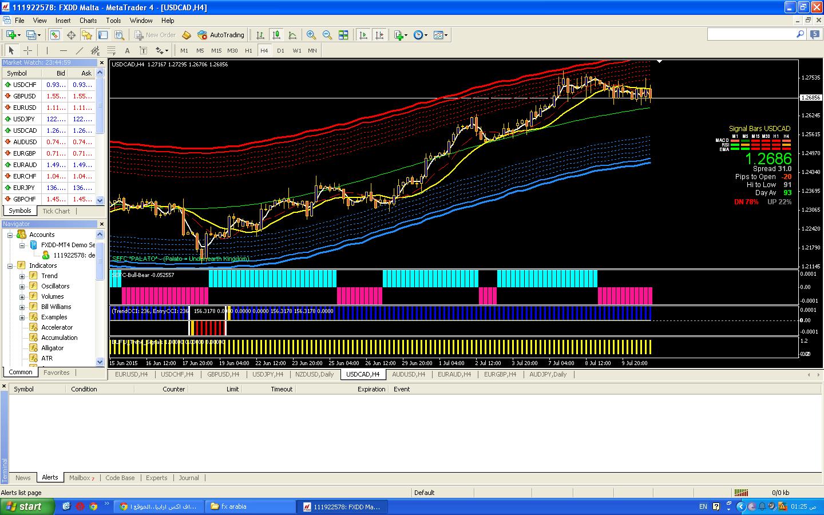Select the Horizontal Line drawing tool
The width and height of the screenshot is (824, 515).
click(x=64, y=50)
